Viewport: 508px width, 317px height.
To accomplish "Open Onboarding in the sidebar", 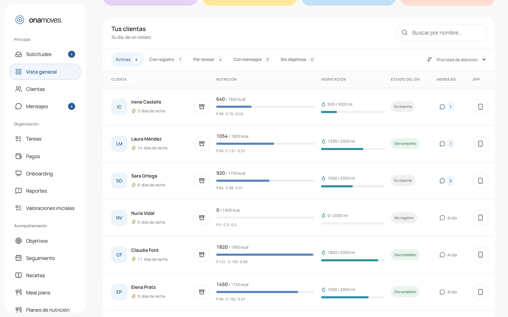I will [45, 174].
